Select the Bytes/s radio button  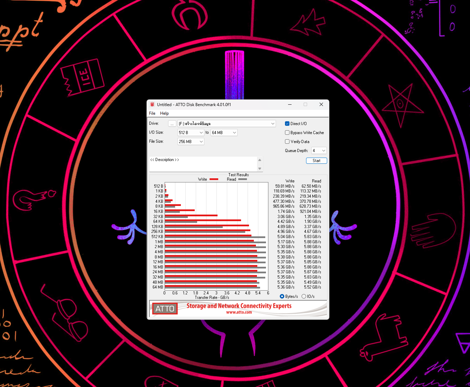282,296
